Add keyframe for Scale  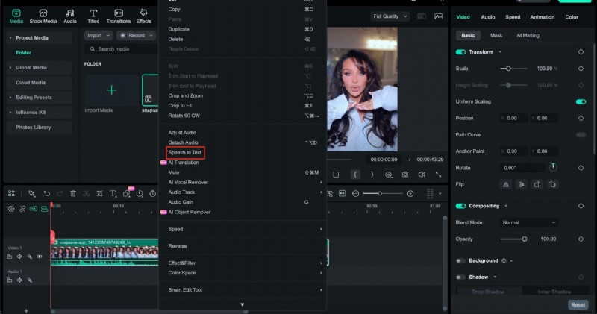point(581,69)
